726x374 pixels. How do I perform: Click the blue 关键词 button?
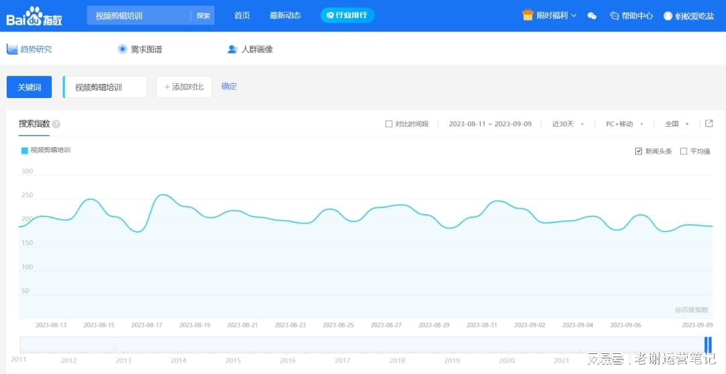pyautogui.click(x=29, y=87)
